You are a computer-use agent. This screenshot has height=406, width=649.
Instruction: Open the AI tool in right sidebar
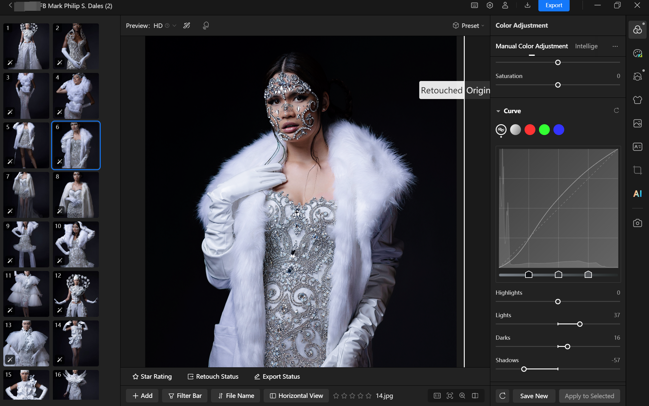coord(637,194)
